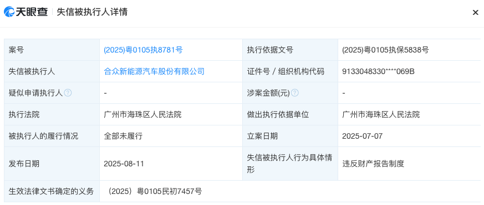
Task: Click the filing date 2025-07-07
Action: (363, 136)
